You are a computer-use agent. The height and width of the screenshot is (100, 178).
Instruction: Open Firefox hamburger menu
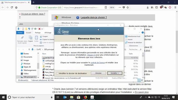pos(175,7)
